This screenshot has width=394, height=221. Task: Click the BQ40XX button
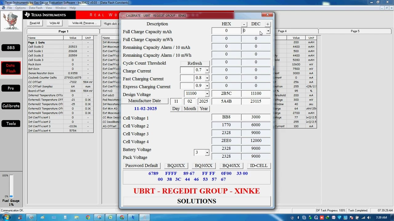(x=231, y=166)
